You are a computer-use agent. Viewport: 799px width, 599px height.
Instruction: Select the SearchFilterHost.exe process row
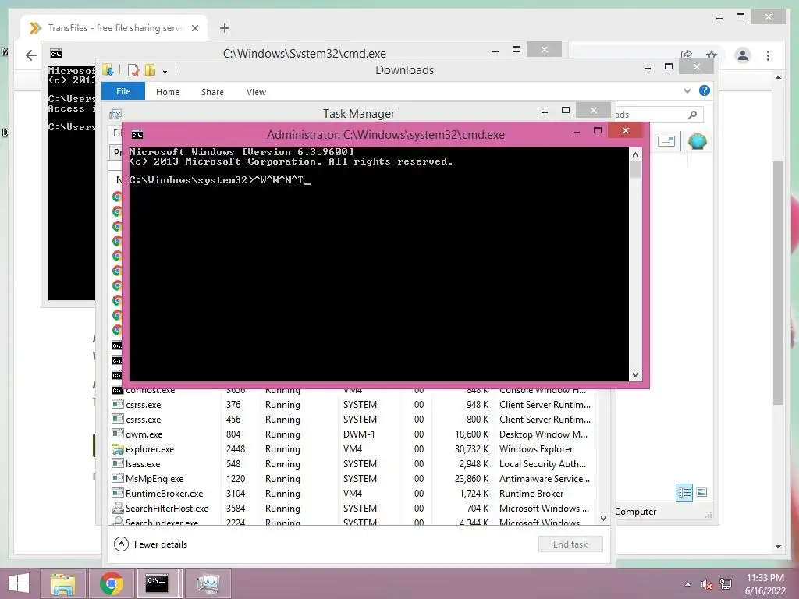[x=353, y=509]
